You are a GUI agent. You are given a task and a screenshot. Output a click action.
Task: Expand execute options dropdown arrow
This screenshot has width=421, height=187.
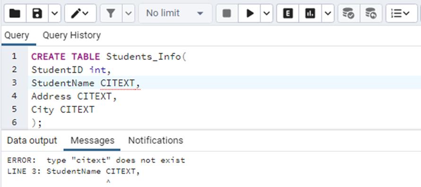266,13
